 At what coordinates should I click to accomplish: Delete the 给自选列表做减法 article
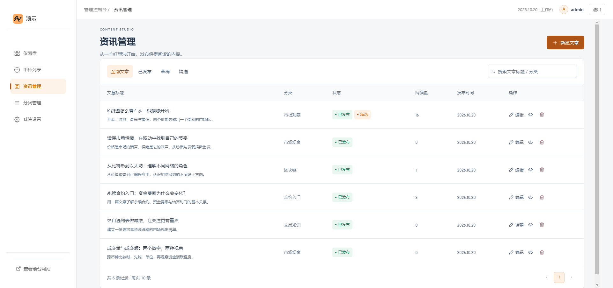(x=542, y=225)
